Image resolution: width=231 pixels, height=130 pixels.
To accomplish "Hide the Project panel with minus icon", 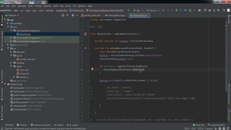I will pyautogui.click(x=77, y=15).
